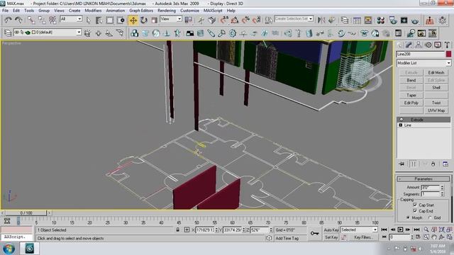Expand the Line entry in modifier stack
Viewport: 454px width, 255px height.
(x=401, y=125)
